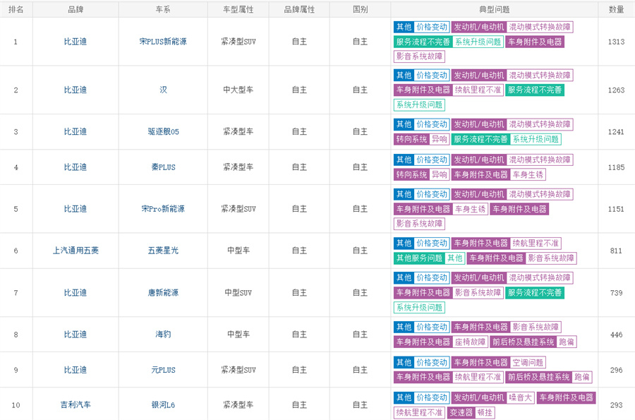Open the 五菱星光 car series link
This screenshot has height=420, width=635.
point(163,251)
